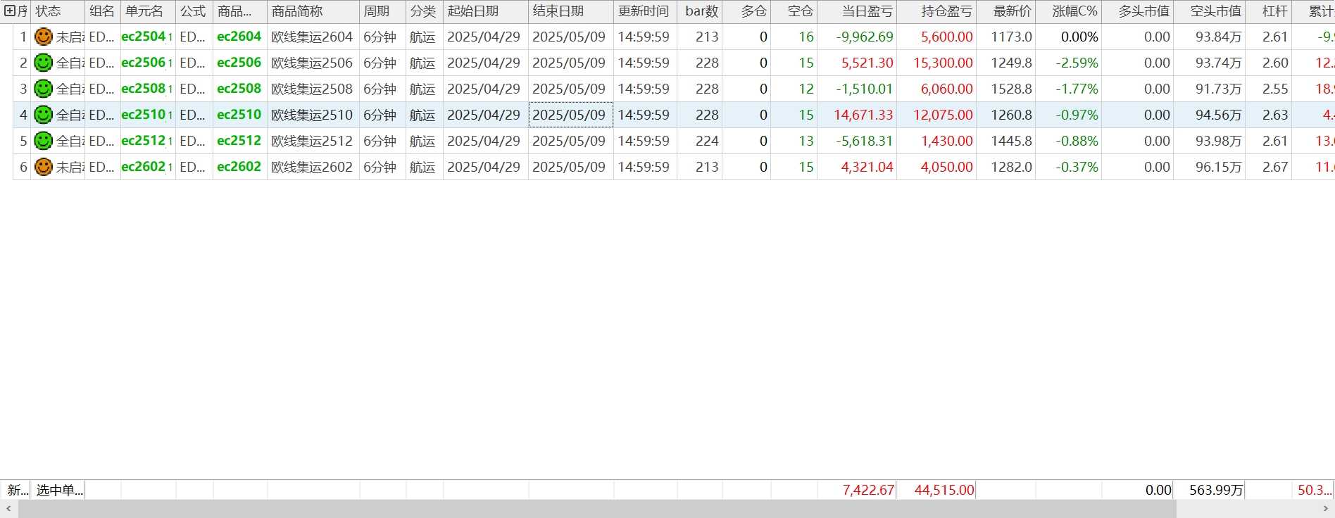Click the orange smiley status icon for ec2504
The width and height of the screenshot is (1335, 518).
coord(44,37)
